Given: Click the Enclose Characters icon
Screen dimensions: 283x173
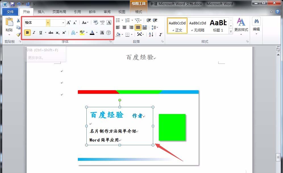Looking at the screenshot, I should (x=109, y=33).
